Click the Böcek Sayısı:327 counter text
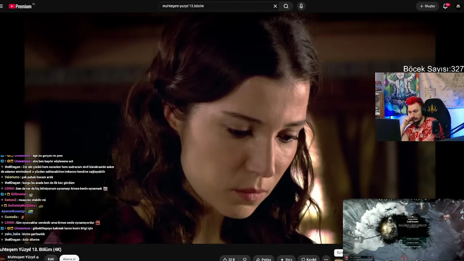 click(434, 69)
